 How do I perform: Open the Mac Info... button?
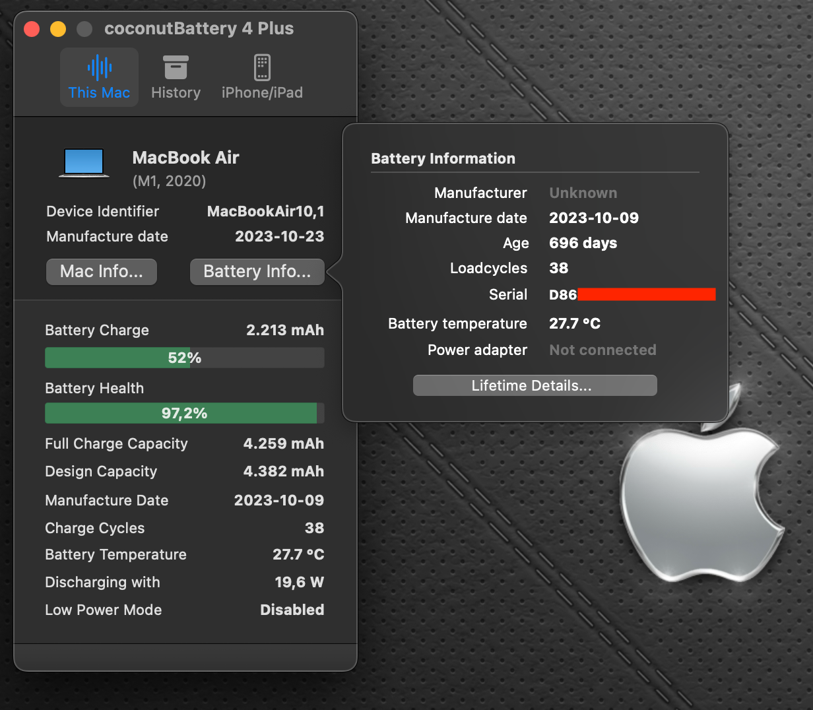pyautogui.click(x=102, y=272)
